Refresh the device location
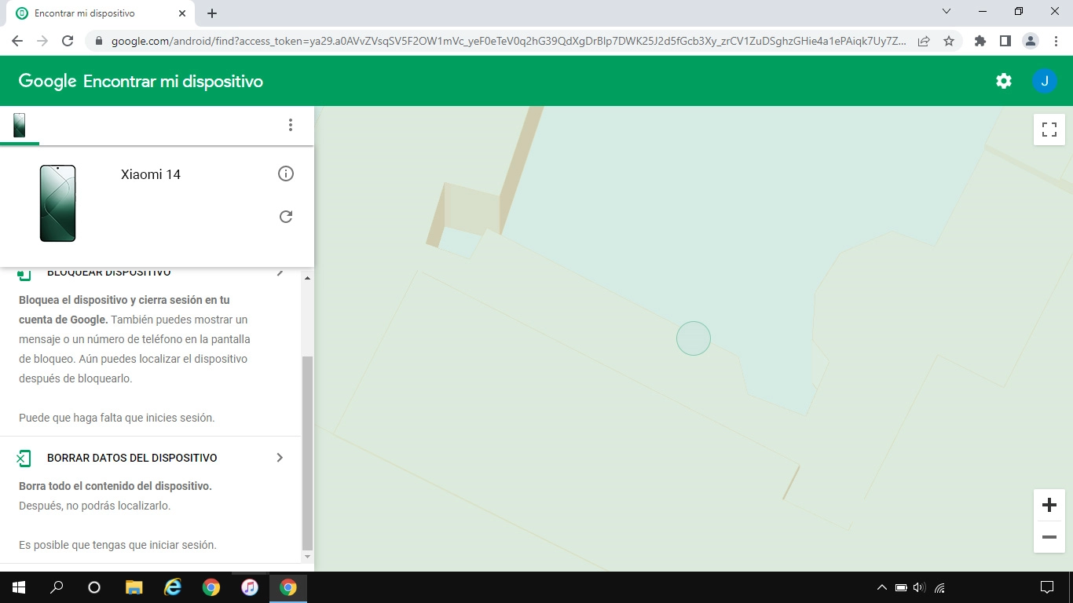This screenshot has height=603, width=1073. 286,217
